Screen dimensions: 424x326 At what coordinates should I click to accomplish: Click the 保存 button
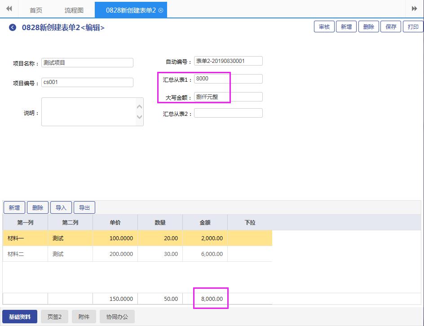point(391,27)
